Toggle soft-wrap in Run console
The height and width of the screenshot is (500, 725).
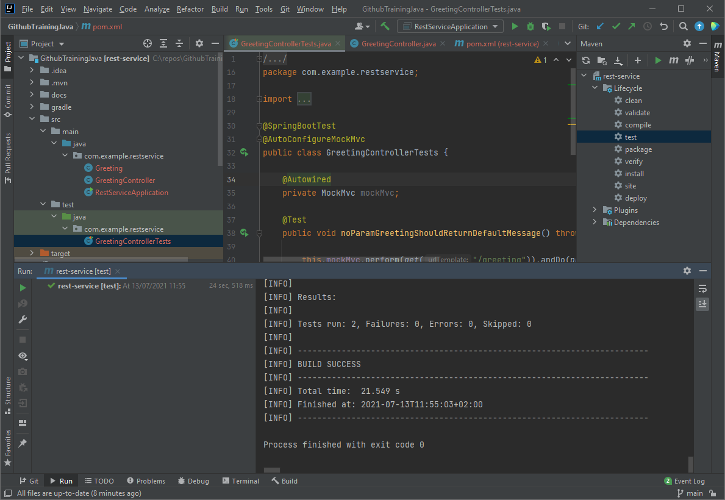tap(702, 288)
